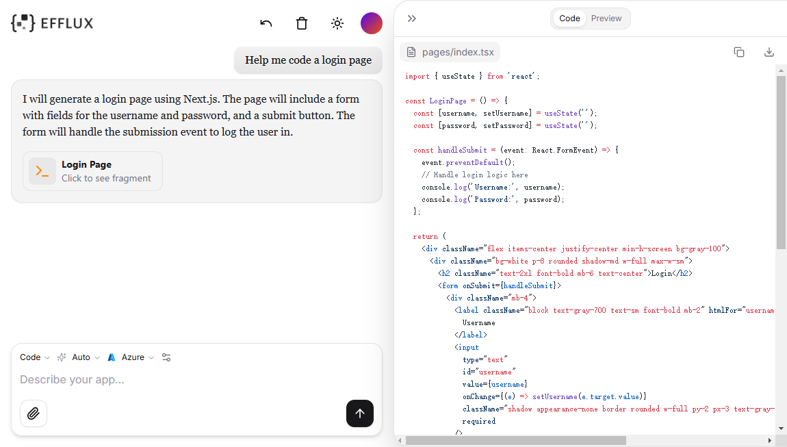Image resolution: width=787 pixels, height=447 pixels.
Task: Click the scroll-down arrow of code pane
Action: click(x=780, y=429)
